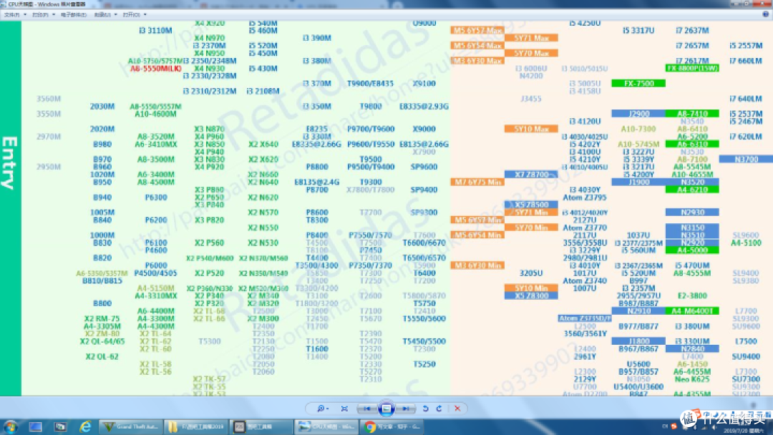
Task: Click the Neo K625 text
Action: click(x=692, y=379)
